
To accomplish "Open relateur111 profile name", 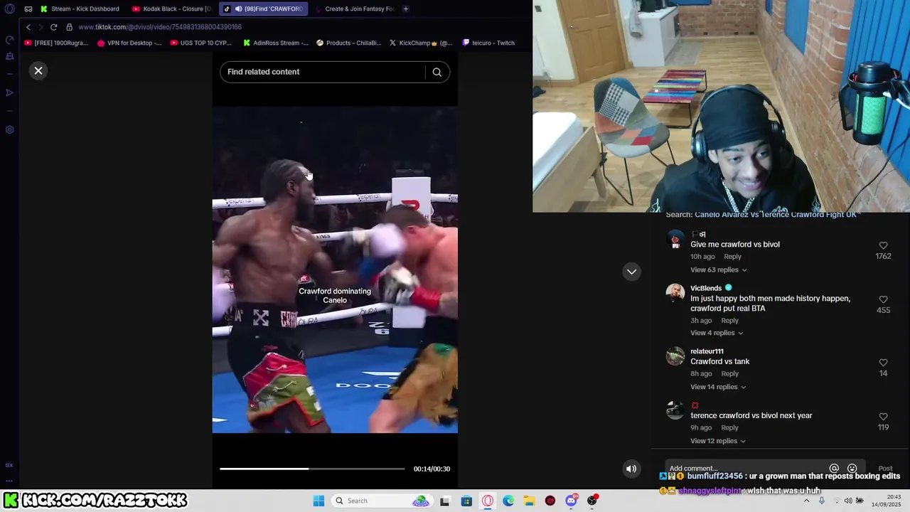I will (x=707, y=351).
